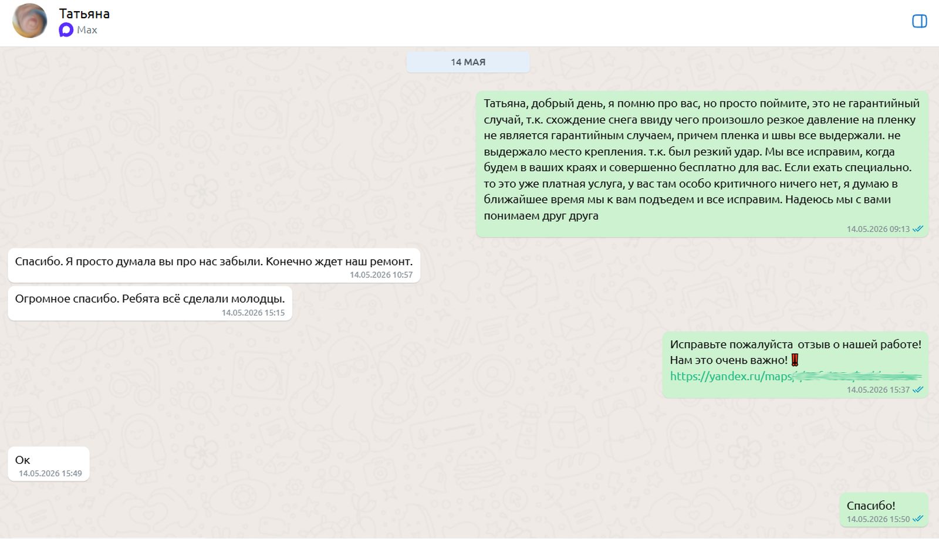The width and height of the screenshot is (939, 539).
Task: Open Татьяна's profile avatar
Action: click(29, 21)
